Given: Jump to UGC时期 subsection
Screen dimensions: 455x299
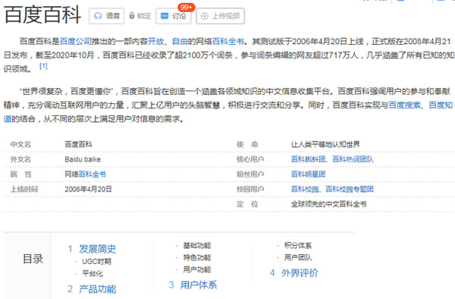Looking at the screenshot, I should (96, 261).
